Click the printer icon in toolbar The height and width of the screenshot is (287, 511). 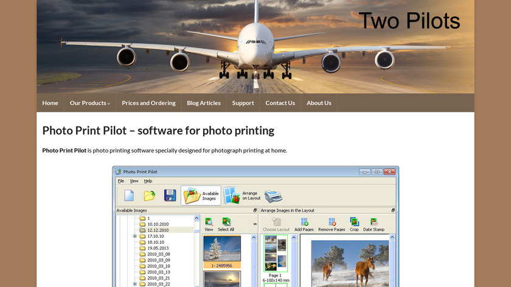pyautogui.click(x=273, y=196)
